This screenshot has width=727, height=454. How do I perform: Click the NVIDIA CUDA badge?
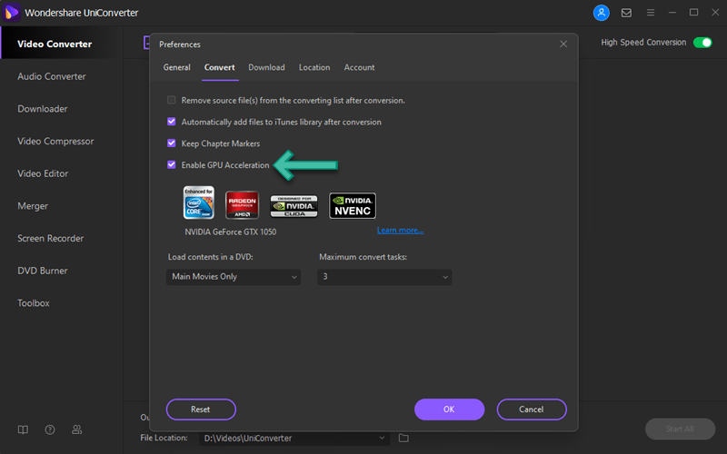click(x=294, y=206)
